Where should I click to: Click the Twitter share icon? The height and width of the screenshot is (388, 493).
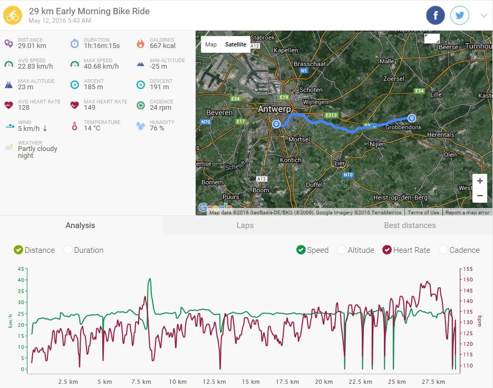click(x=460, y=16)
